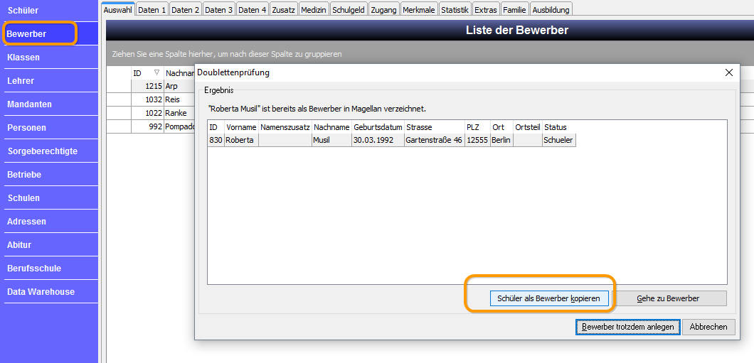Select the Roberta Musil result row

[391, 140]
